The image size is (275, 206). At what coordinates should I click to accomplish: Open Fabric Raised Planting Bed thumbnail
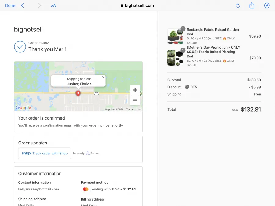pos(175,58)
